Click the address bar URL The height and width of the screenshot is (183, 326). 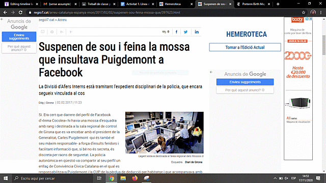tap(107, 12)
